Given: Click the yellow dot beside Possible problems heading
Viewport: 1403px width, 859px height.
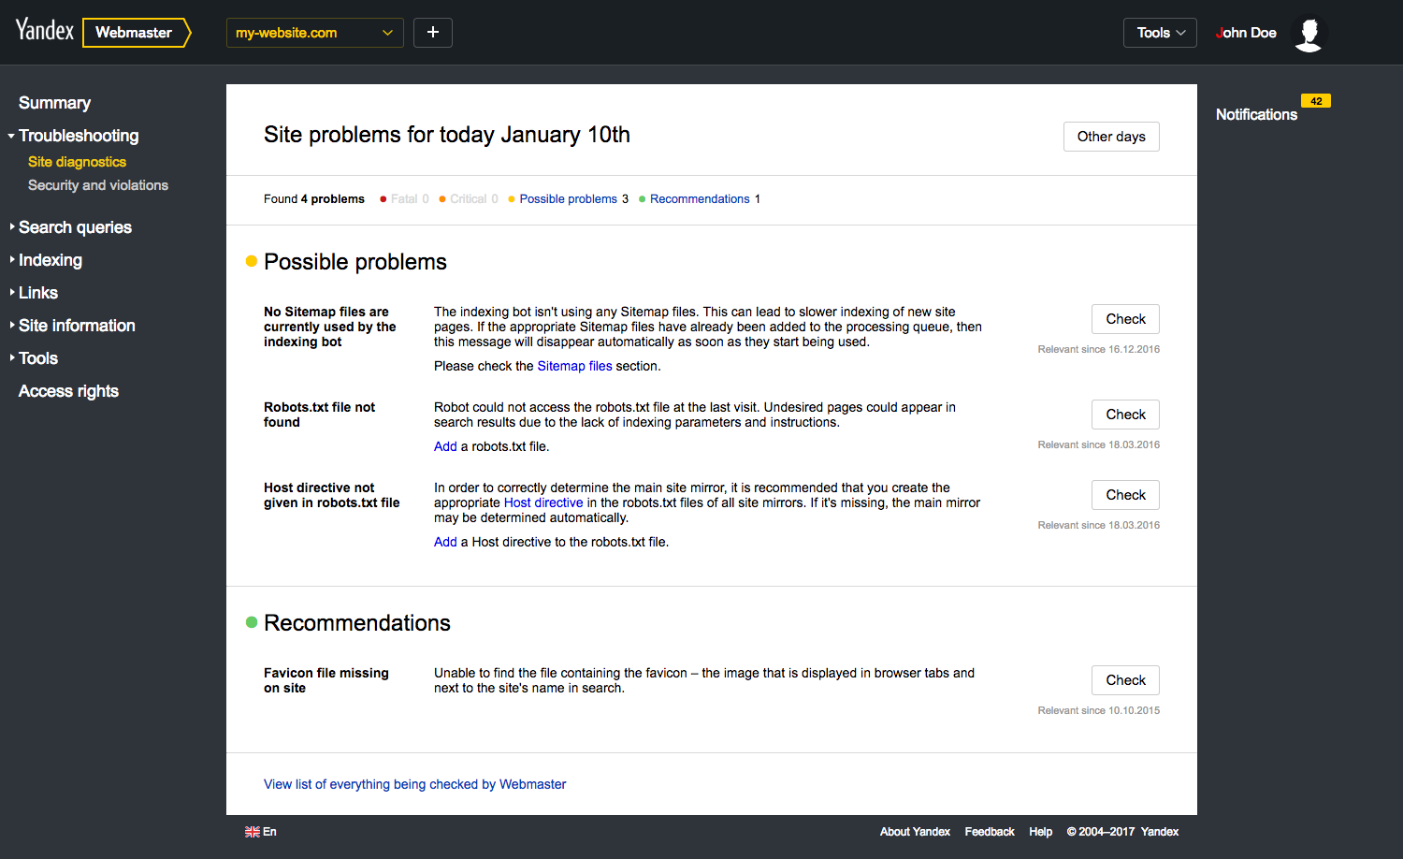Looking at the screenshot, I should [x=249, y=261].
